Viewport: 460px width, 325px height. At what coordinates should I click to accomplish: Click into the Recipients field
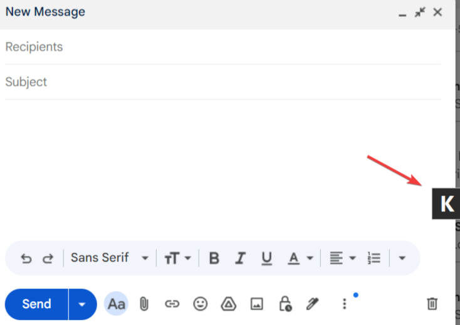click(222, 47)
